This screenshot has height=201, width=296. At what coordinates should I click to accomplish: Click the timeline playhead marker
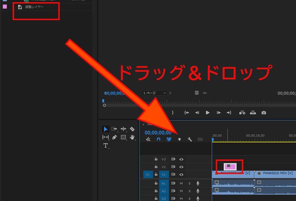coord(213,139)
